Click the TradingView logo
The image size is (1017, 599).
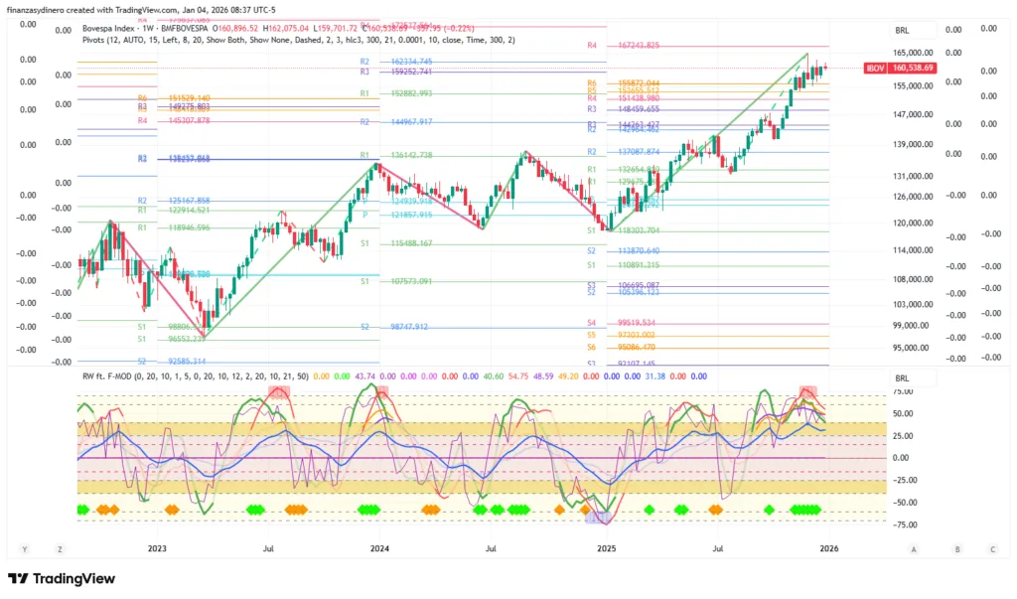(x=62, y=579)
